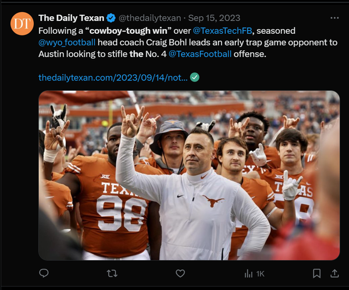The width and height of the screenshot is (349, 290).
Task: Open the three-dot more options menu
Action: [334, 18]
